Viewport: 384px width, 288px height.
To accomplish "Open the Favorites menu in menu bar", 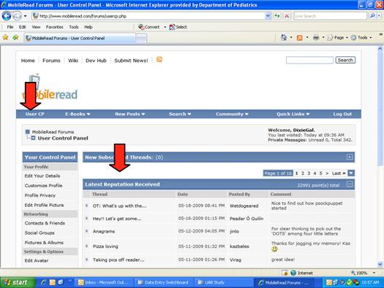I will [x=54, y=27].
